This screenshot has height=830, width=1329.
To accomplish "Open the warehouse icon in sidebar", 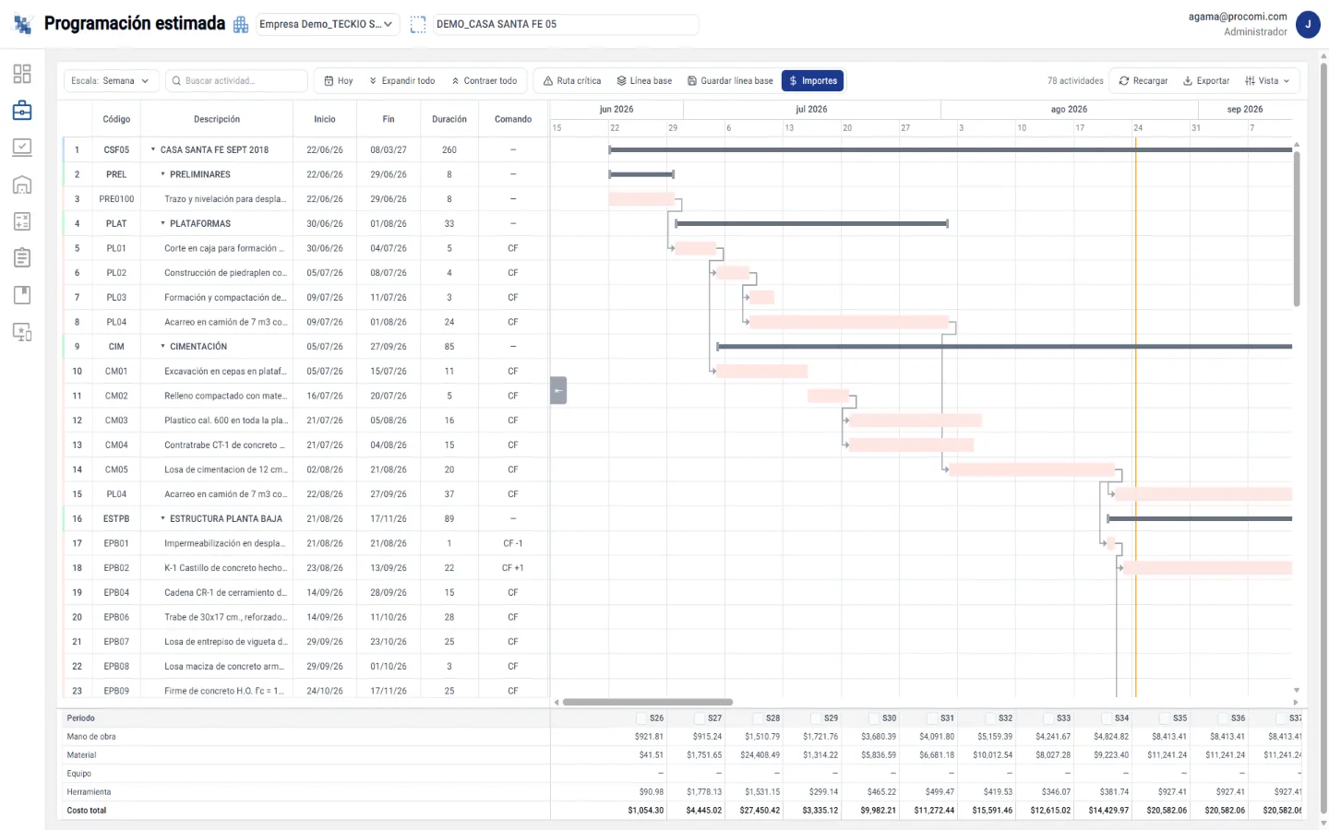I will pyautogui.click(x=22, y=184).
